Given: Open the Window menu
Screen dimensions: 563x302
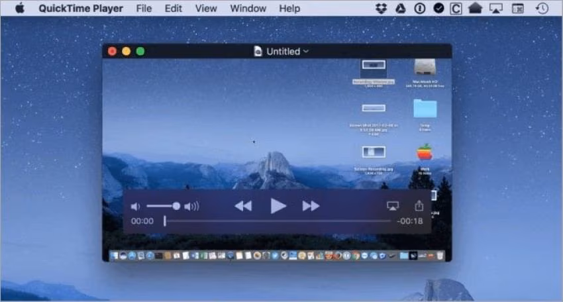Looking at the screenshot, I should [x=248, y=8].
